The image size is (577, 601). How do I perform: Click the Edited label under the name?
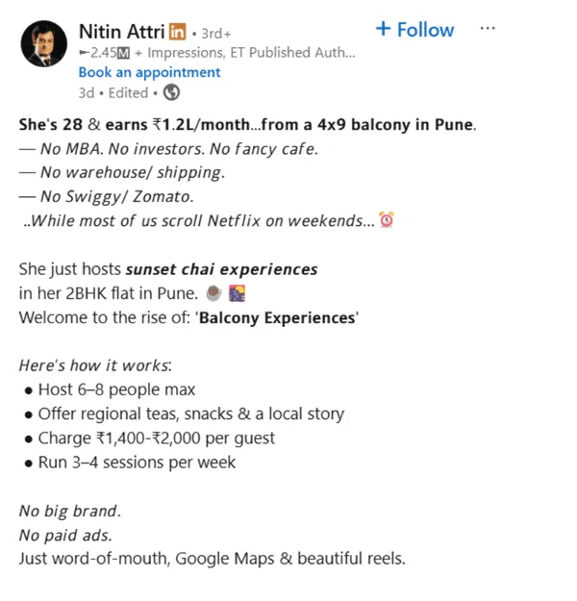click(128, 92)
